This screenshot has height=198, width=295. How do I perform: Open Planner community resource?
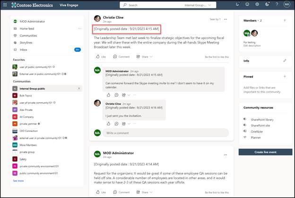pos(256,138)
